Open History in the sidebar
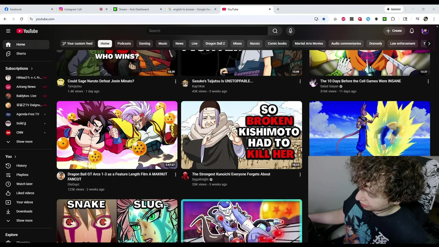The image size is (439, 247). 26,166
